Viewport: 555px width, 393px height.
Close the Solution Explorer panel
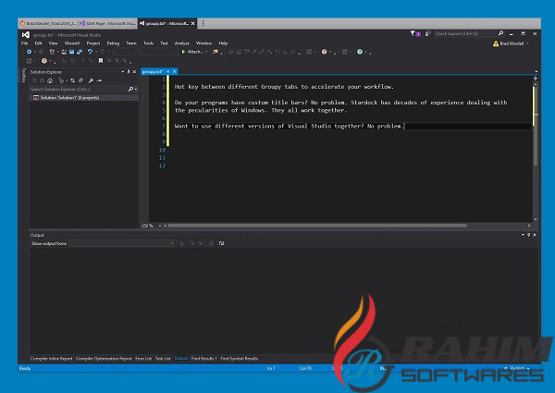(x=134, y=72)
